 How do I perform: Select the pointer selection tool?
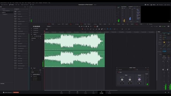coord(82,29)
